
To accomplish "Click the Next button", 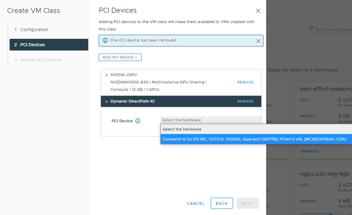I will (x=247, y=203).
